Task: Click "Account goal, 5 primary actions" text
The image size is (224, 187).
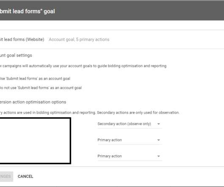Action: [79, 39]
